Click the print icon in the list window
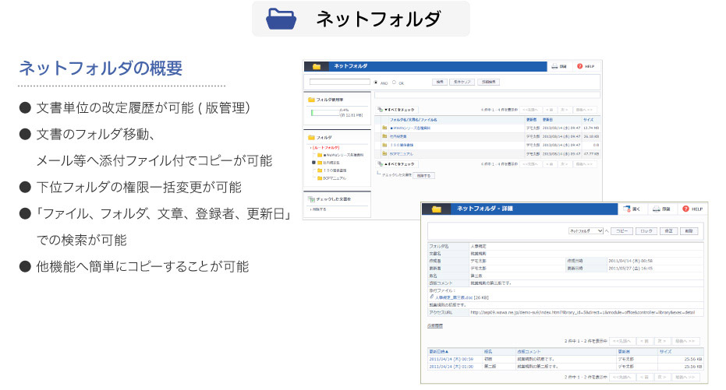The image size is (726, 390). tap(554, 67)
